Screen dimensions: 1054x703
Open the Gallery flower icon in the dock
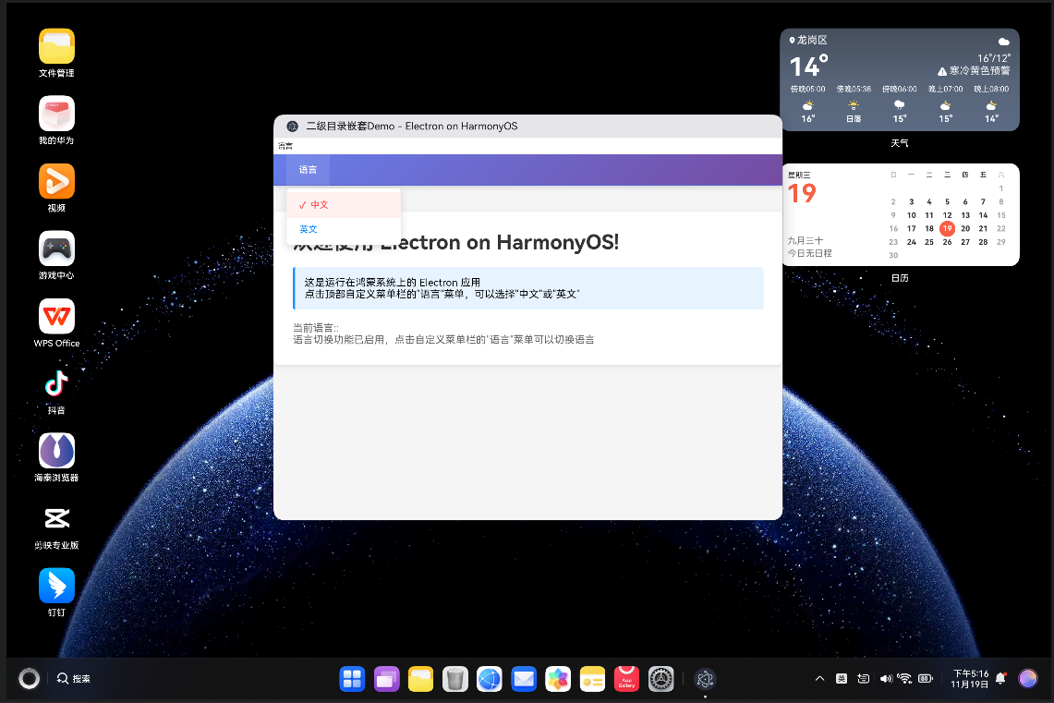click(x=558, y=679)
